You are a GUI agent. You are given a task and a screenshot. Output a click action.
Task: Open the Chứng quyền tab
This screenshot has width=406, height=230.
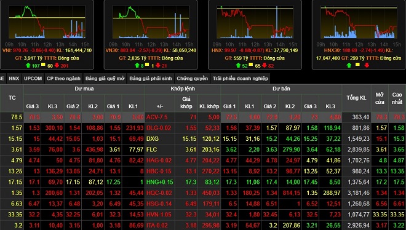[x=192, y=78]
